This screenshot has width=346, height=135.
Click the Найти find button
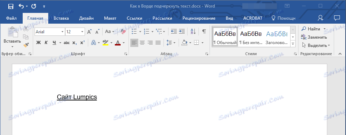[311, 29]
